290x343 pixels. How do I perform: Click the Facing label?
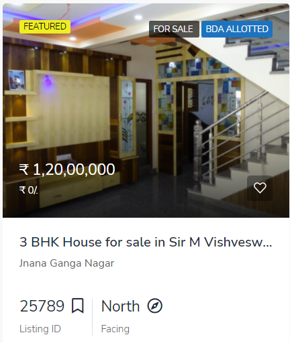click(115, 329)
